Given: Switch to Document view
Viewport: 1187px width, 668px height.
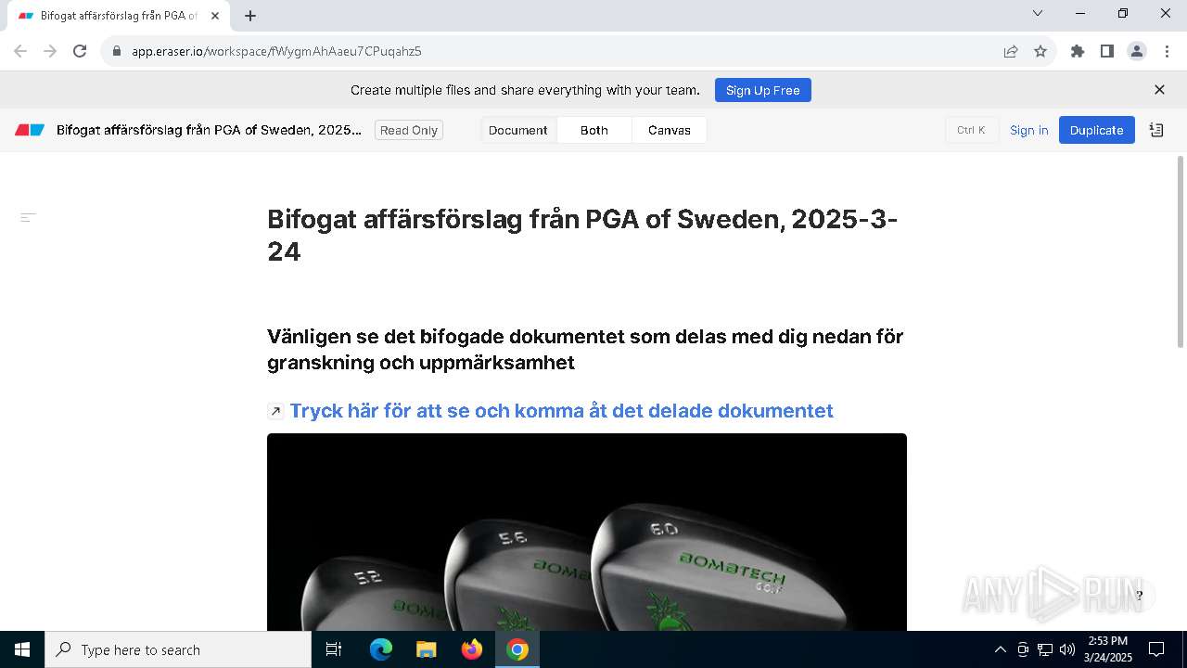Looking at the screenshot, I should pyautogui.click(x=518, y=130).
